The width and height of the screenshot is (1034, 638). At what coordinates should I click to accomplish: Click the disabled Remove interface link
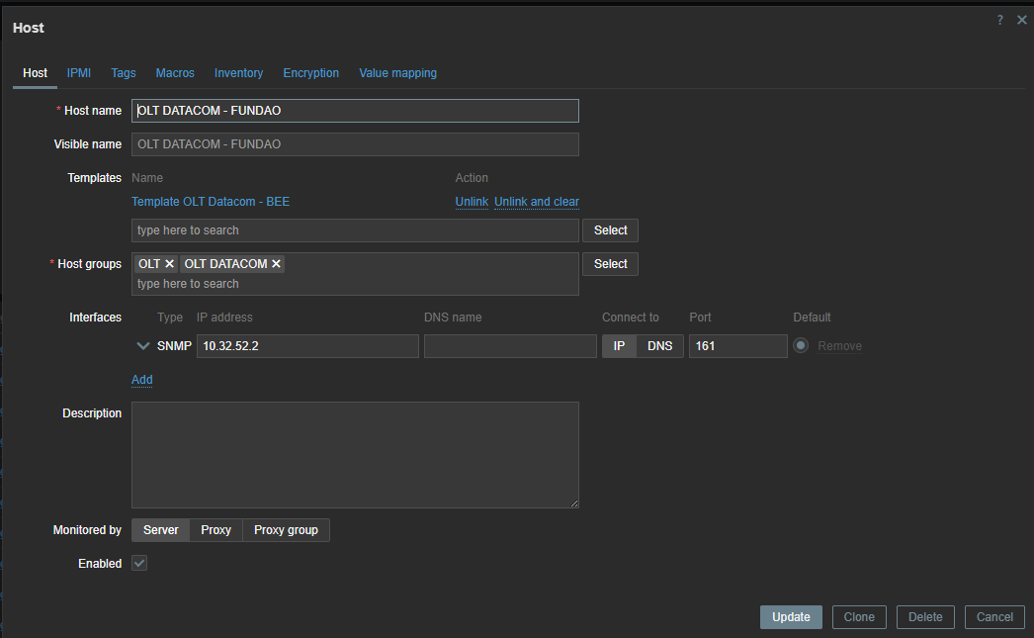pyautogui.click(x=839, y=346)
